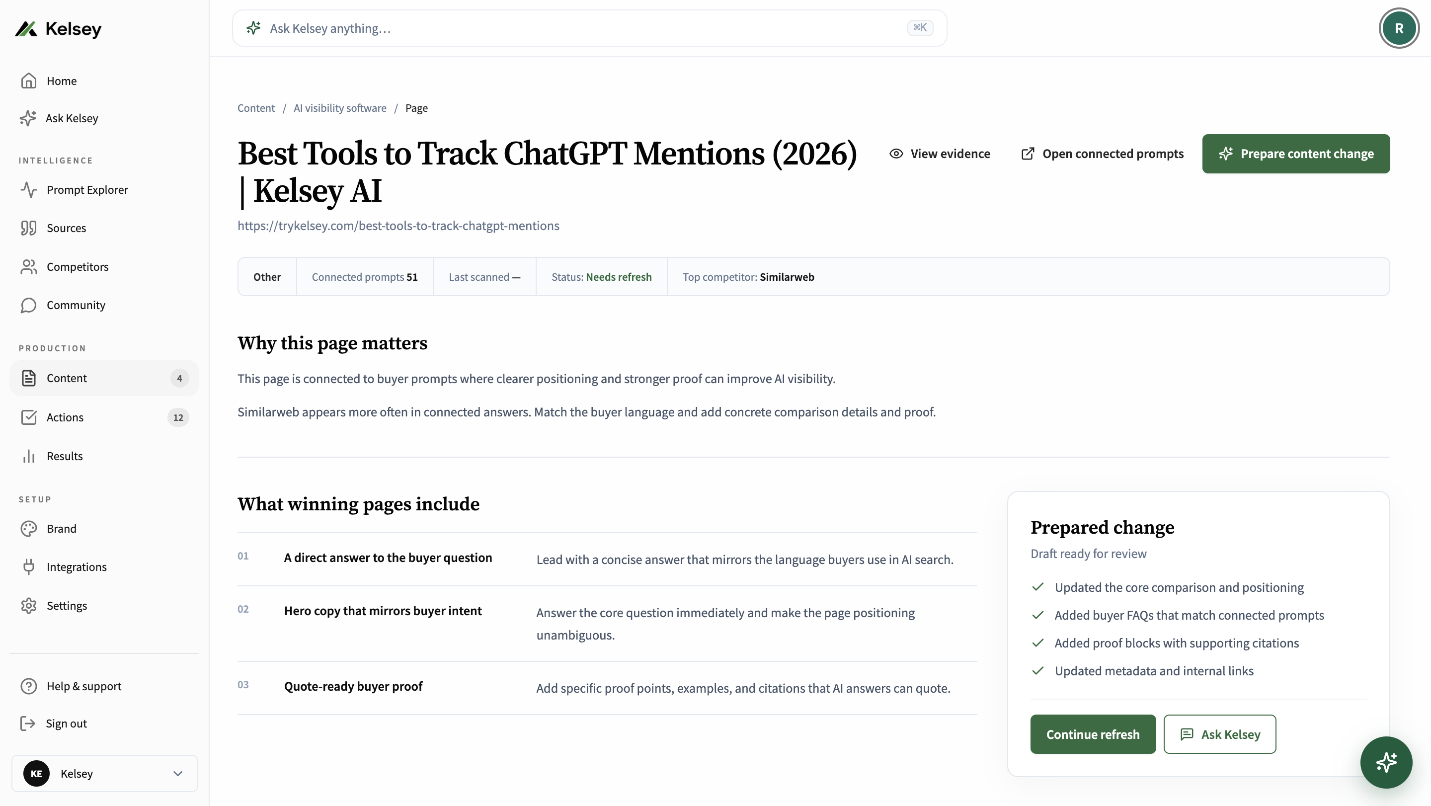Open Brand palette icon
1431x806 pixels.
point(28,529)
